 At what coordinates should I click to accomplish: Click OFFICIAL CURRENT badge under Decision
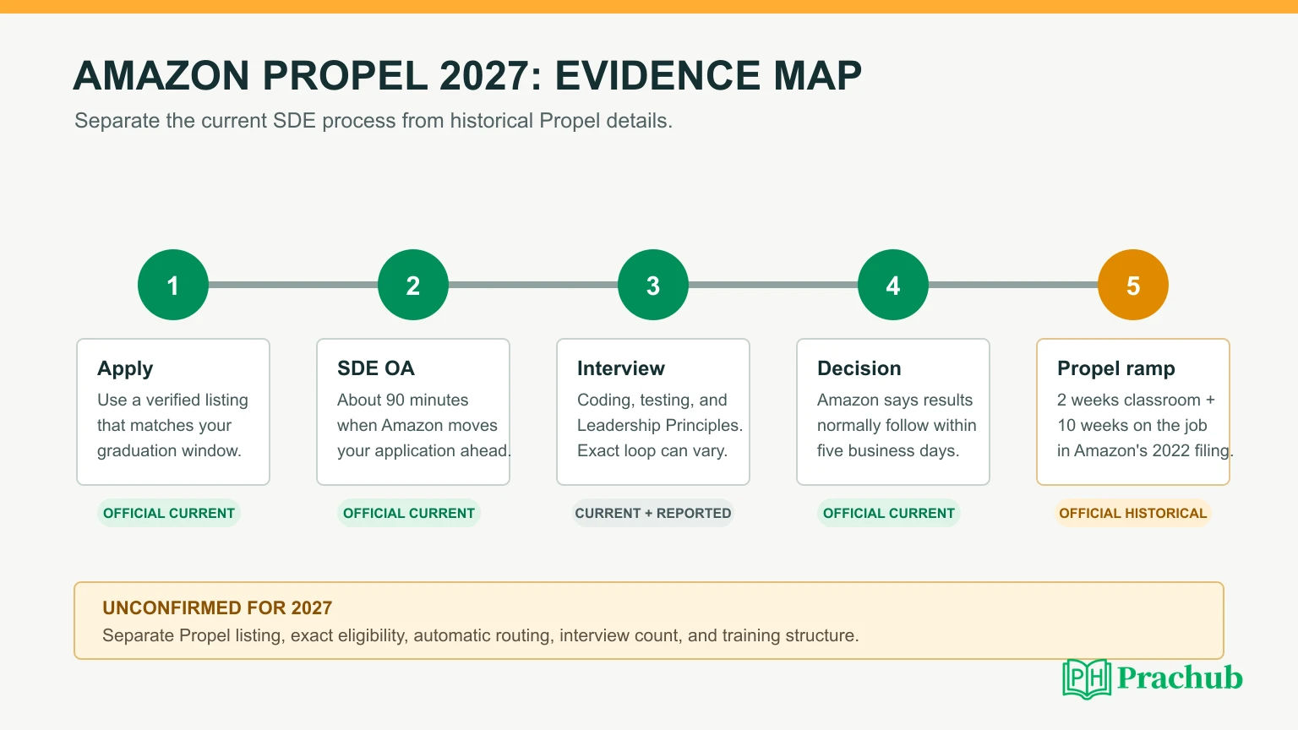click(889, 513)
